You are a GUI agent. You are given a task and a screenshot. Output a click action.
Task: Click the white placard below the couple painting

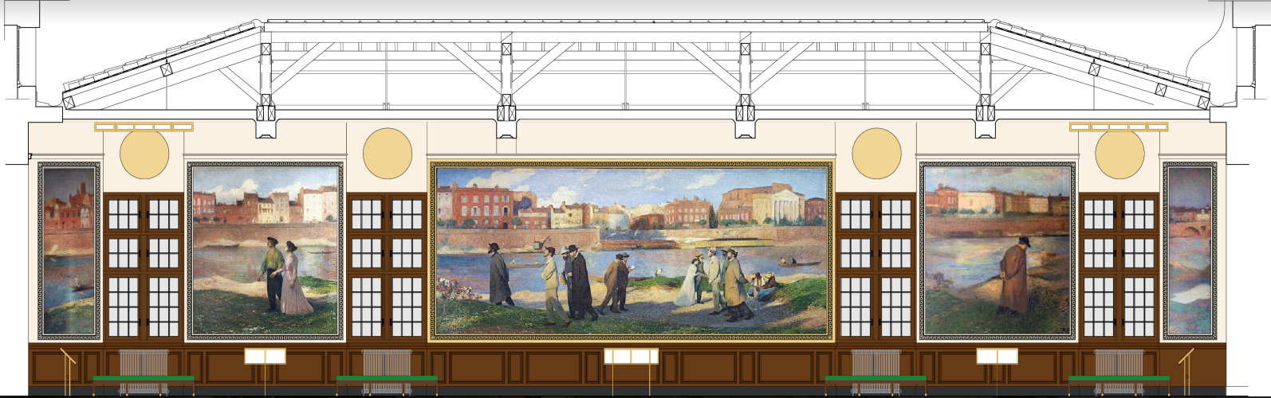[265, 356]
